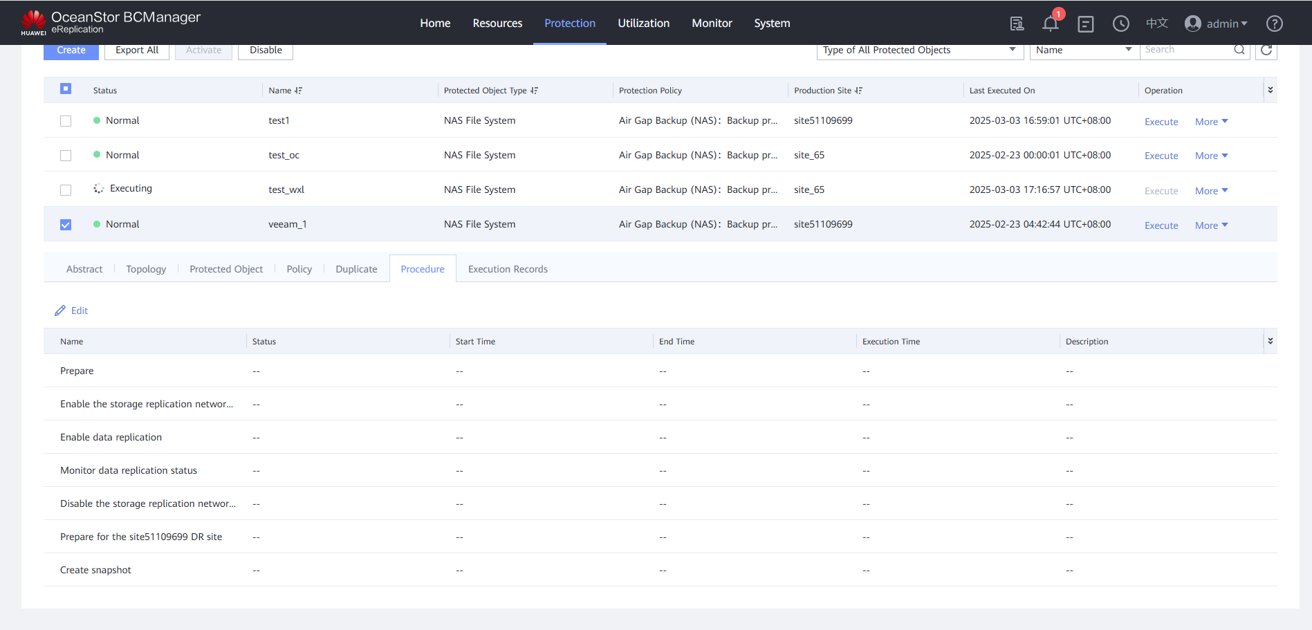Click the report search icon in header
Screen dimensions: 1312x630
(1017, 24)
